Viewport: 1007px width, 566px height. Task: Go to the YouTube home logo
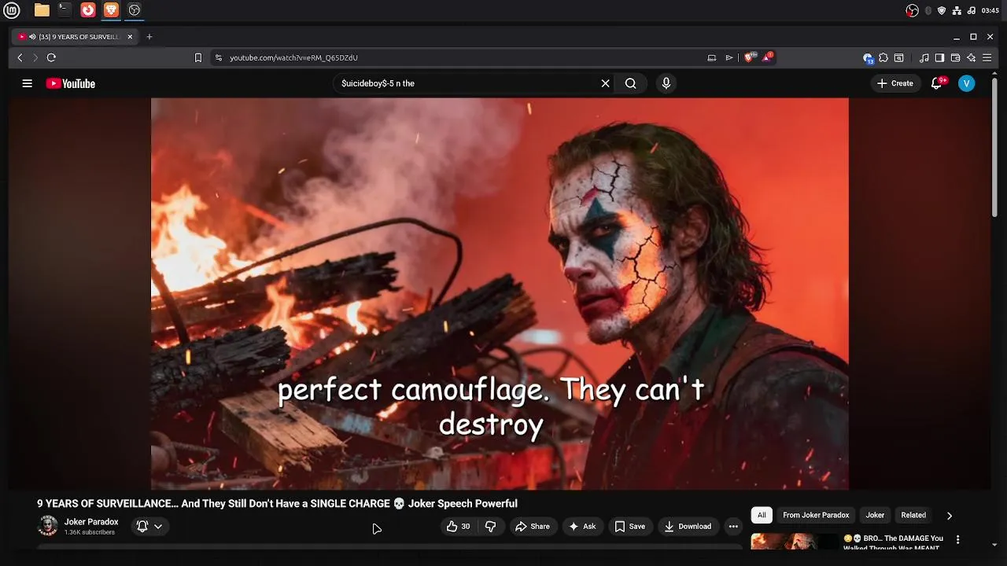pos(70,83)
